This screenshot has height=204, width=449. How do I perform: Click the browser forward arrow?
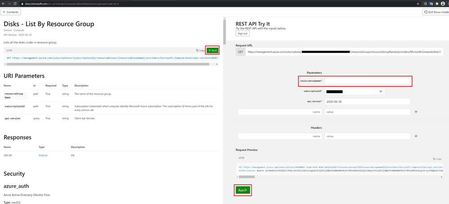click(x=10, y=4)
